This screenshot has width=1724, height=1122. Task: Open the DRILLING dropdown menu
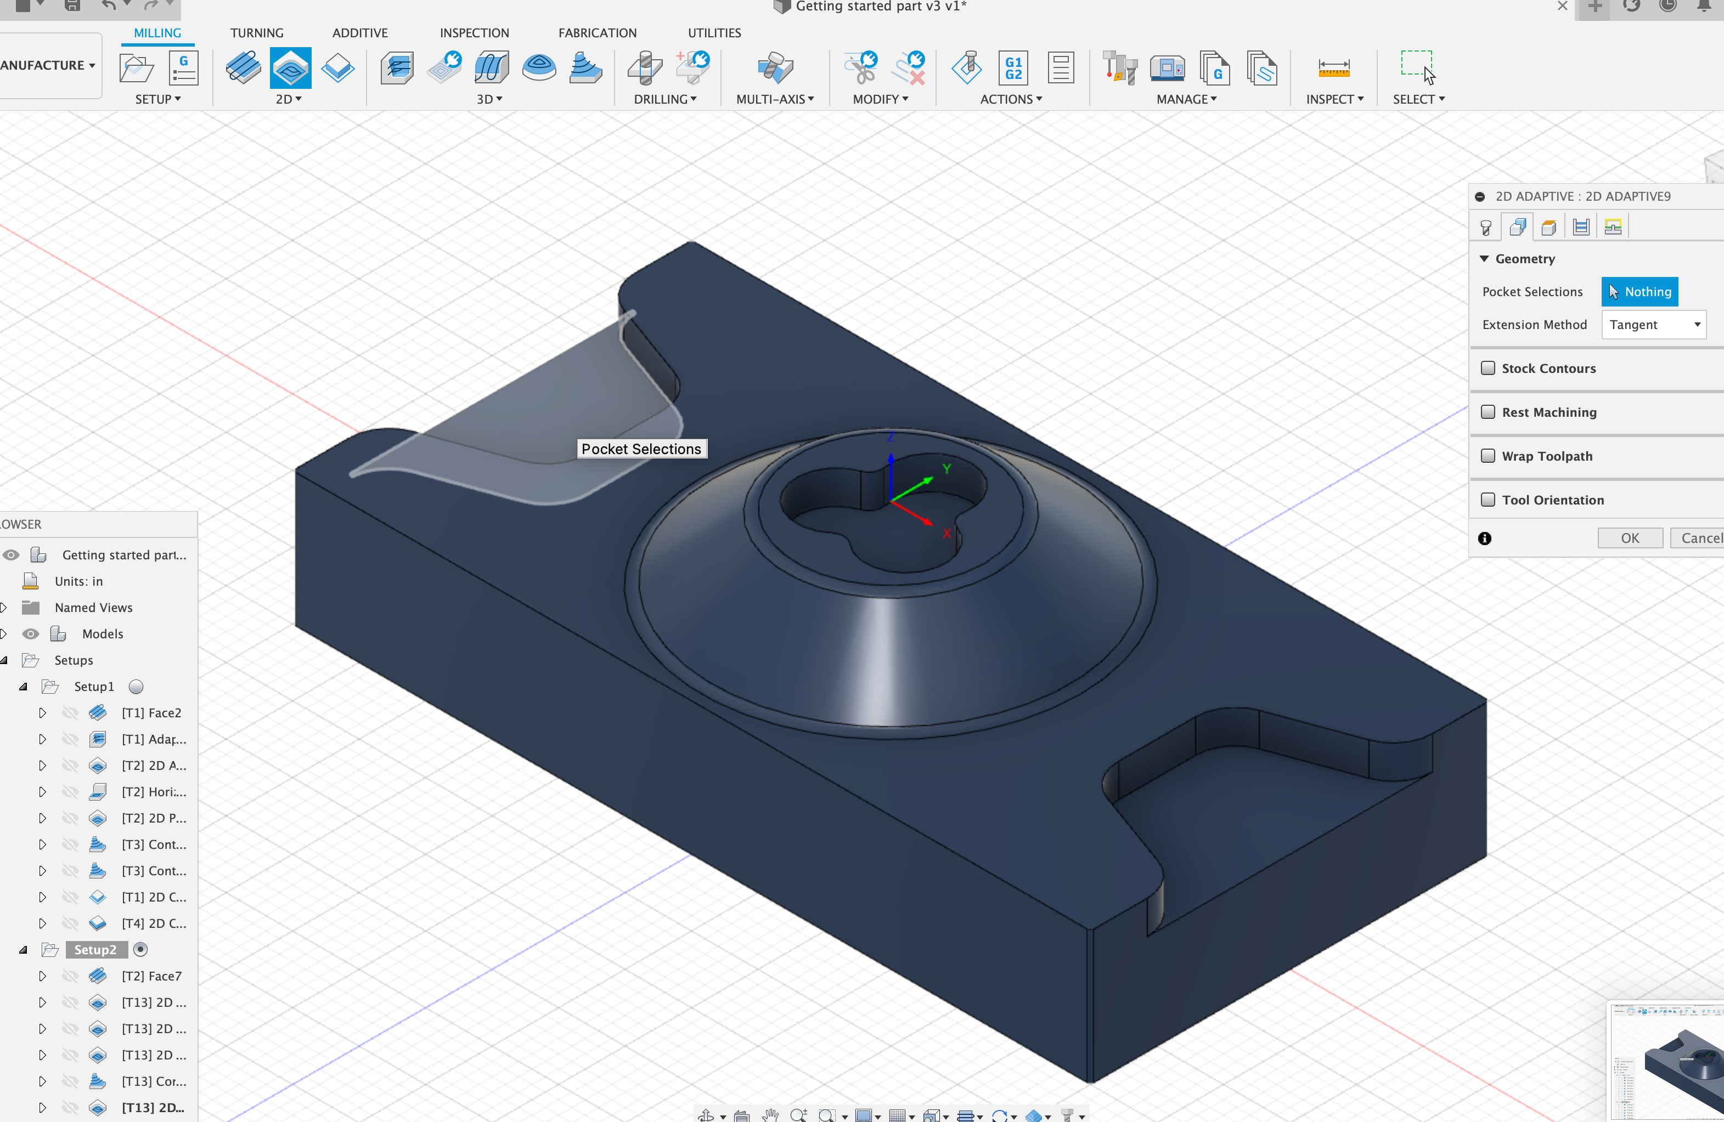[x=665, y=99]
